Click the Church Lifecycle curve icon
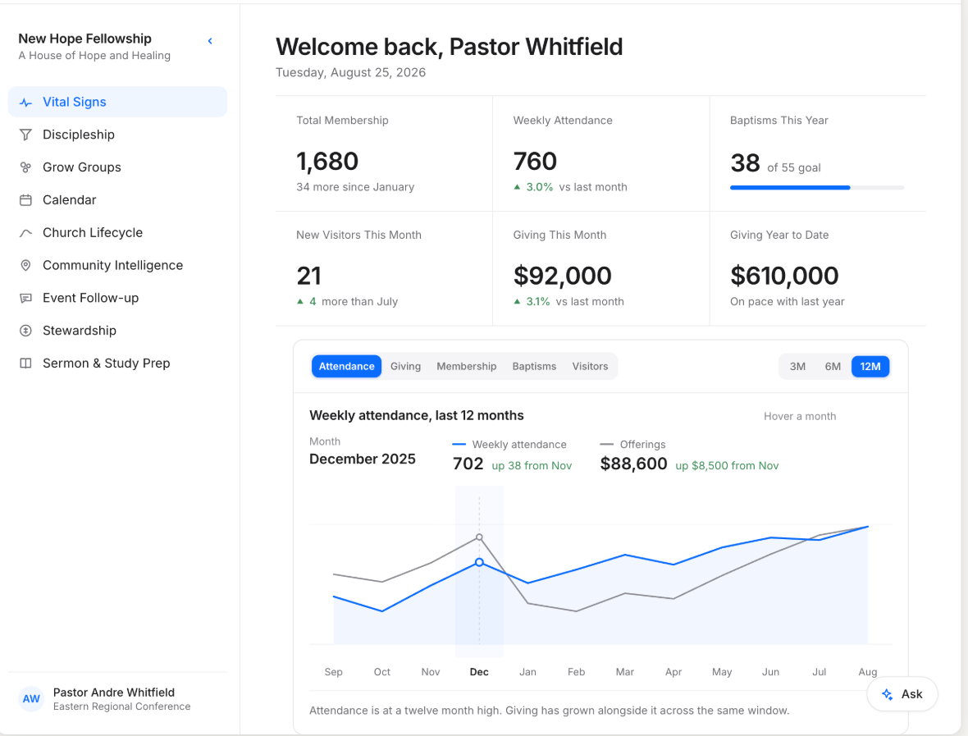This screenshot has height=736, width=968. tap(25, 233)
